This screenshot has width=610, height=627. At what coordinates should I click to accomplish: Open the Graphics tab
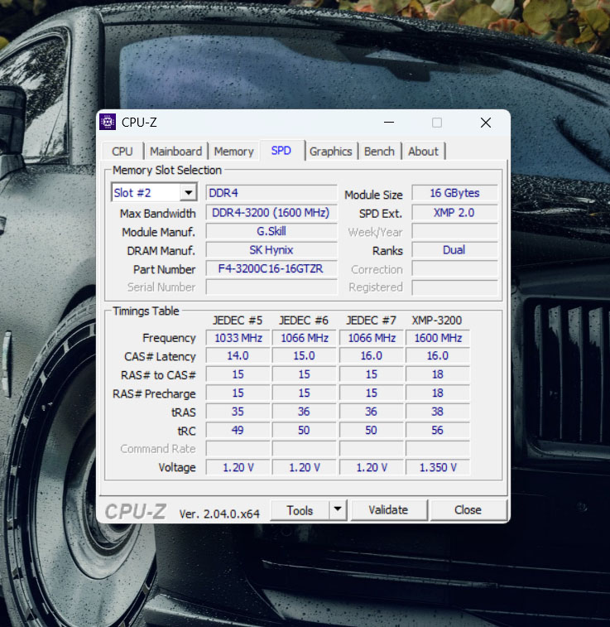tap(331, 152)
